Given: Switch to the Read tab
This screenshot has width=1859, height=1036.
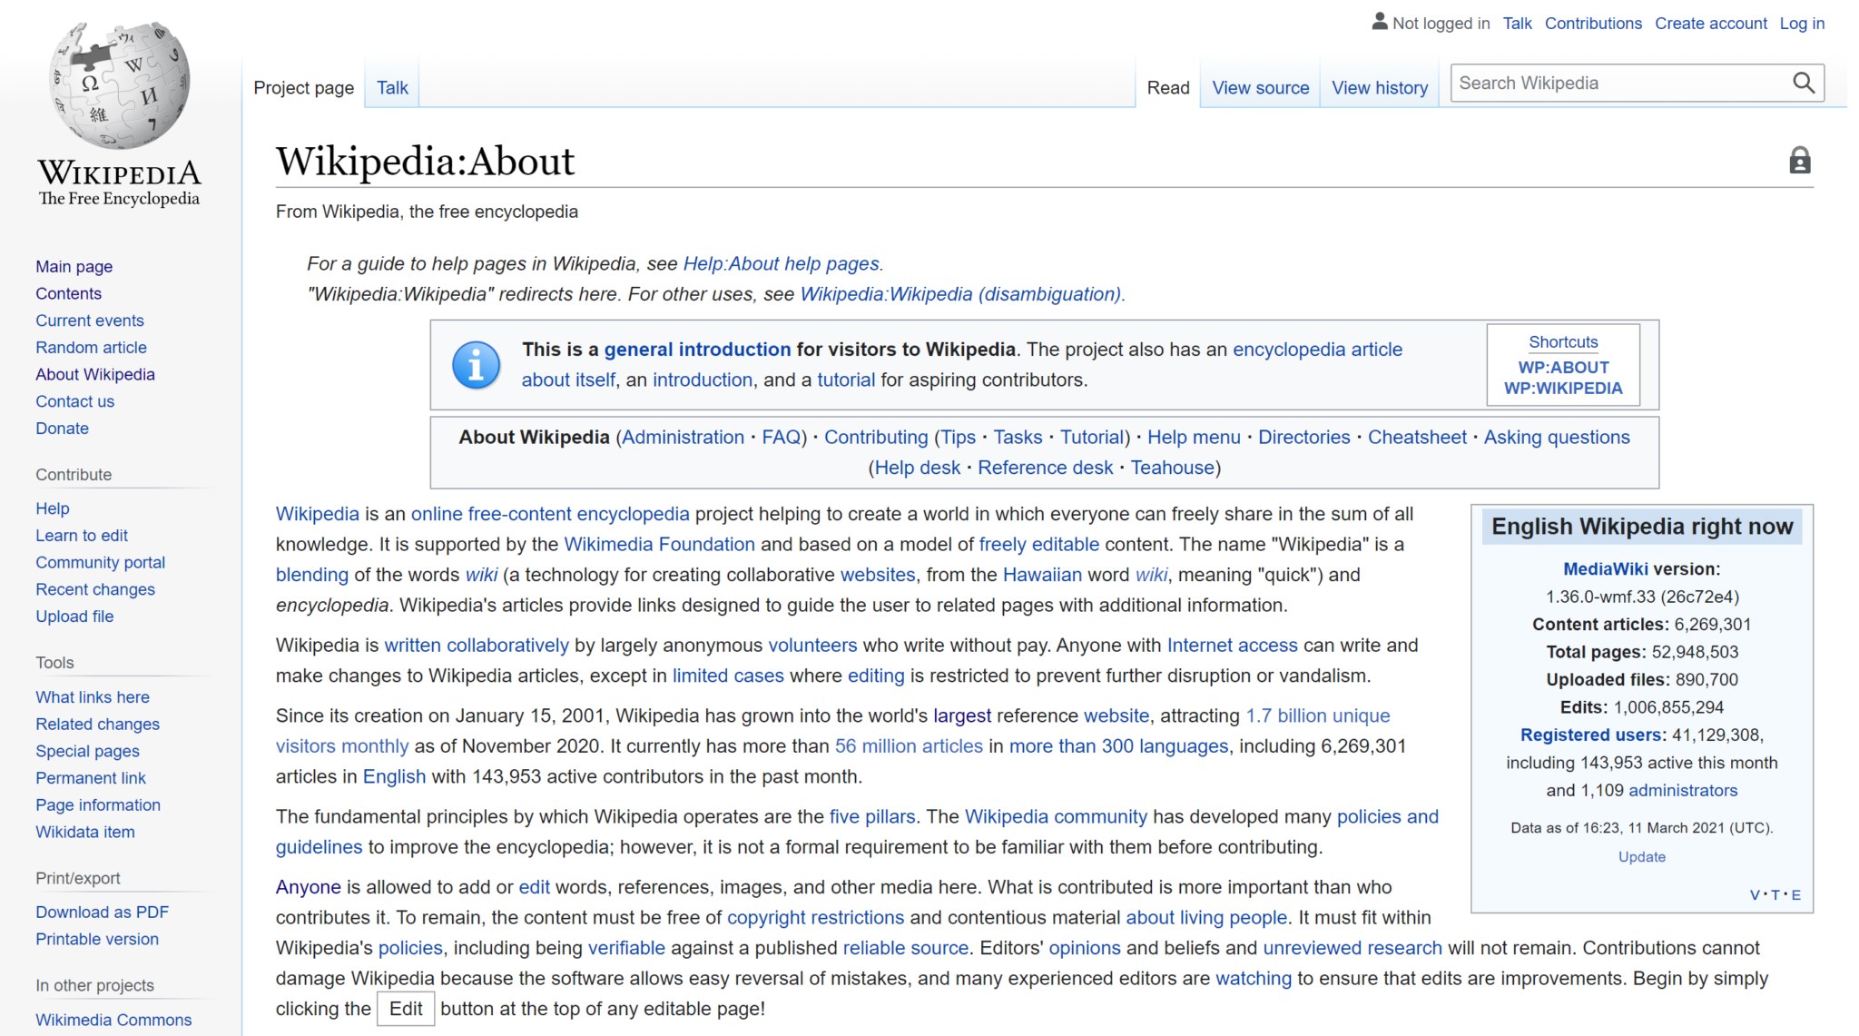Looking at the screenshot, I should point(1167,87).
